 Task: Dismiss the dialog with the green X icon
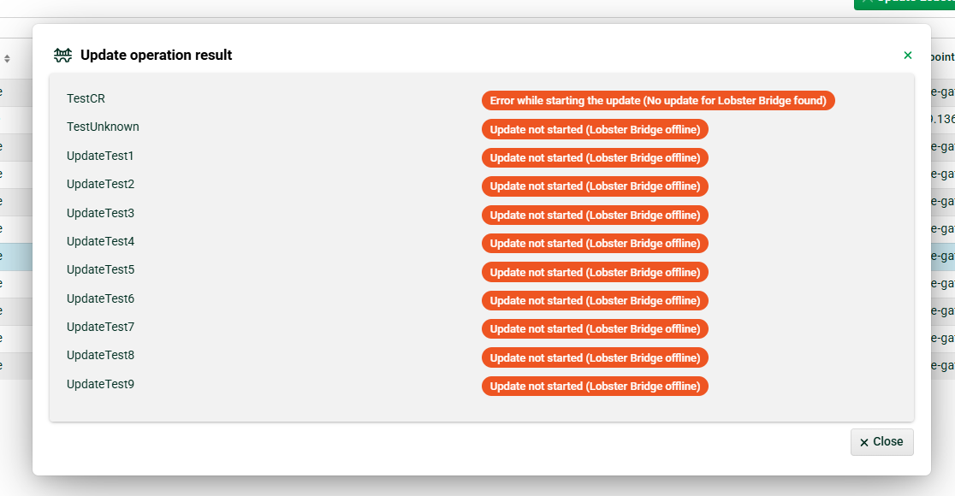908,56
